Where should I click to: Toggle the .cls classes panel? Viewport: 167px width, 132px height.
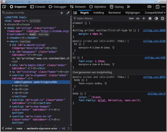(x=138, y=18)
